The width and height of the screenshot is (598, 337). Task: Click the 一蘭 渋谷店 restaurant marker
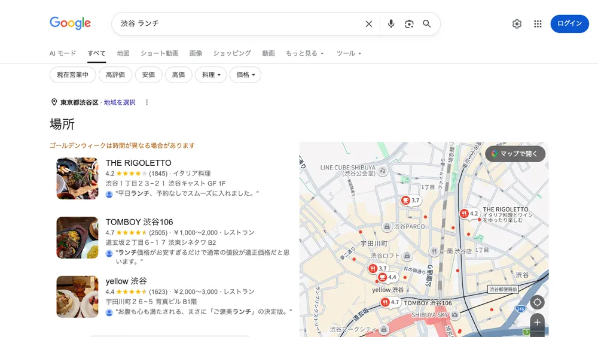[x=434, y=251]
